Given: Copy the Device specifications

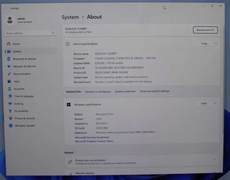Looking at the screenshot, I should (204, 43).
